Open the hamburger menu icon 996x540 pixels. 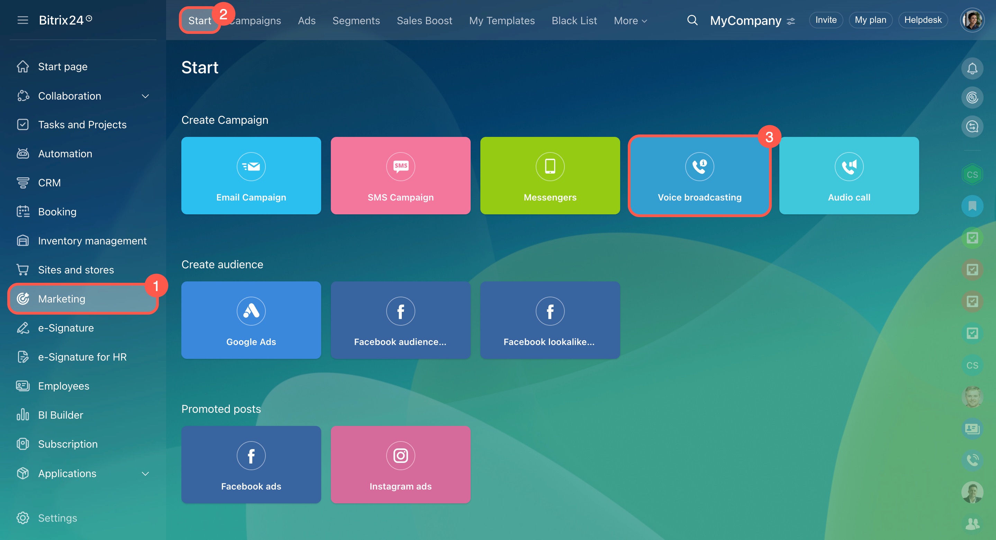click(23, 20)
